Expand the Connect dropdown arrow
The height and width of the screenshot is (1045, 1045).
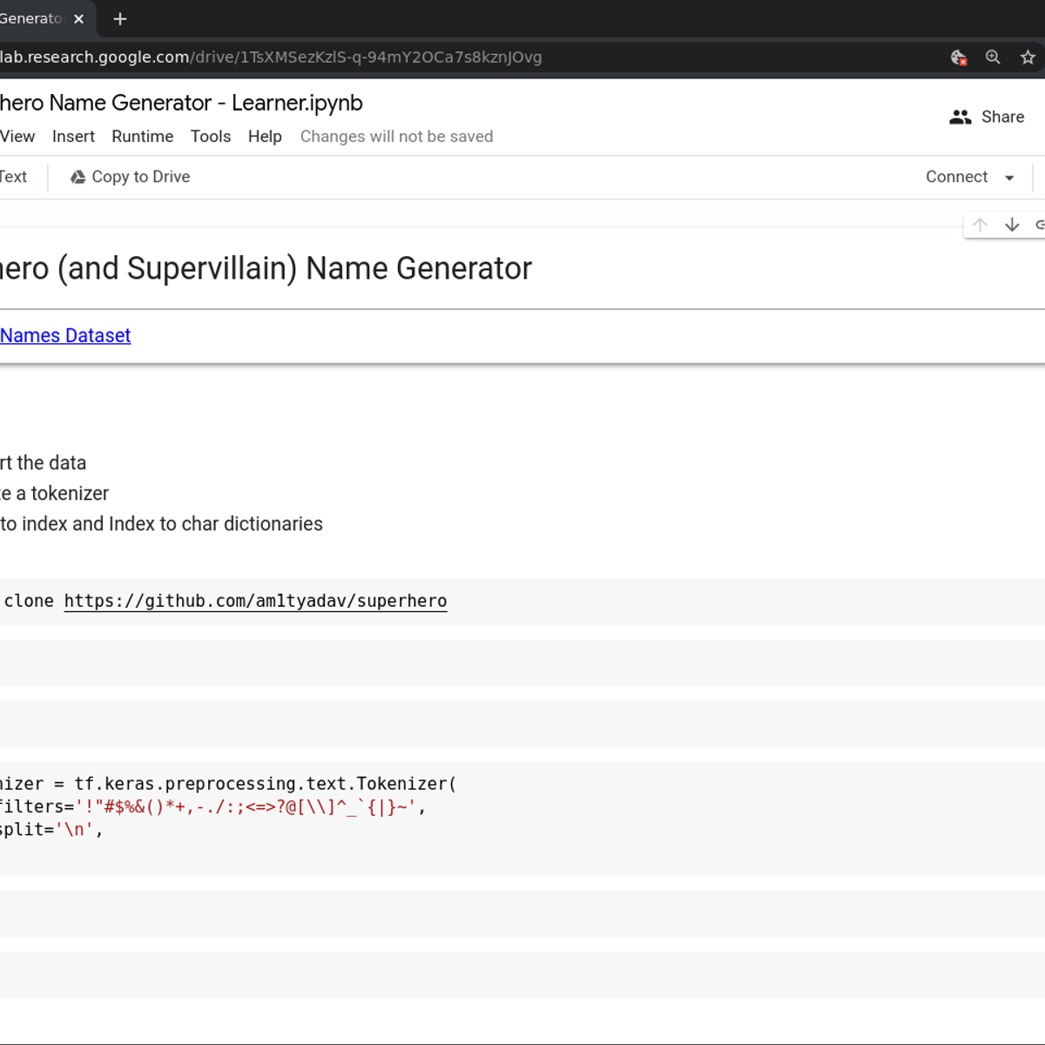(x=1009, y=178)
